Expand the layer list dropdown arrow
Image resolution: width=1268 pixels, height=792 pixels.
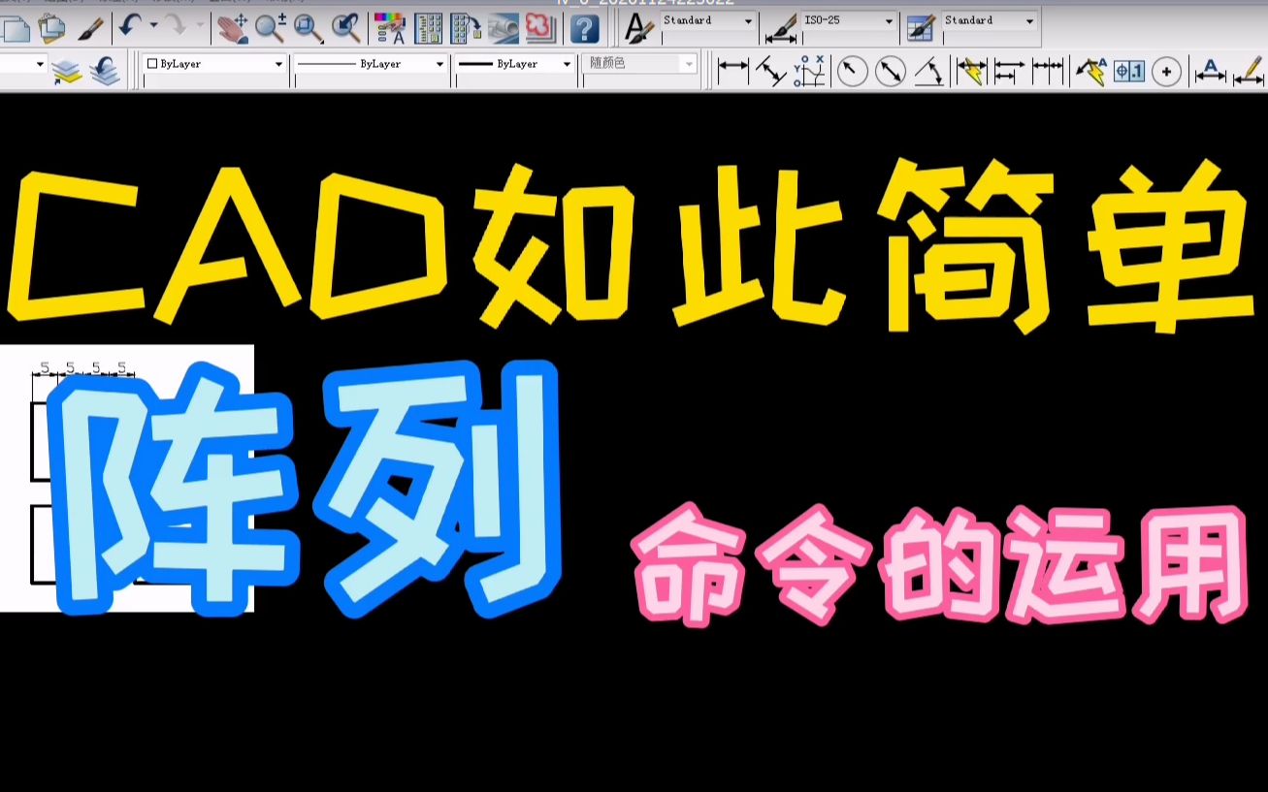point(40,65)
